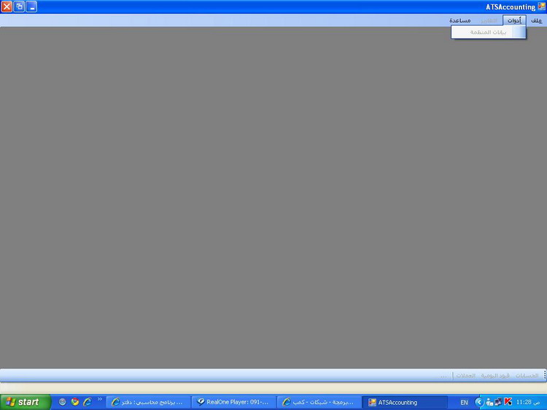Expand hidden system tray icons arrow
This screenshot has width=547, height=410.
click(479, 402)
